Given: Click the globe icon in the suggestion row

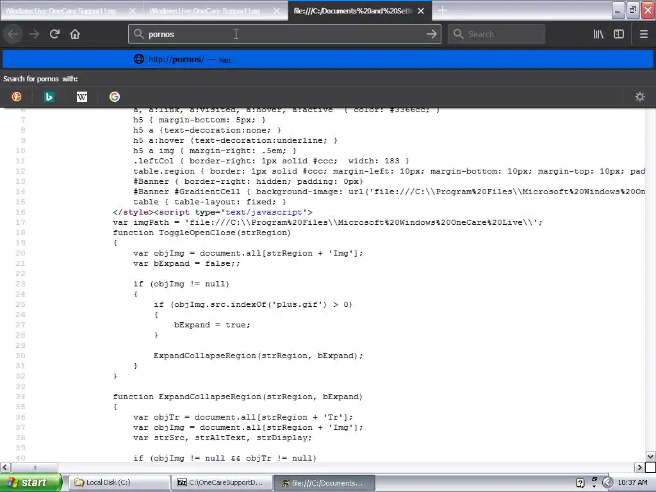Looking at the screenshot, I should tap(138, 59).
